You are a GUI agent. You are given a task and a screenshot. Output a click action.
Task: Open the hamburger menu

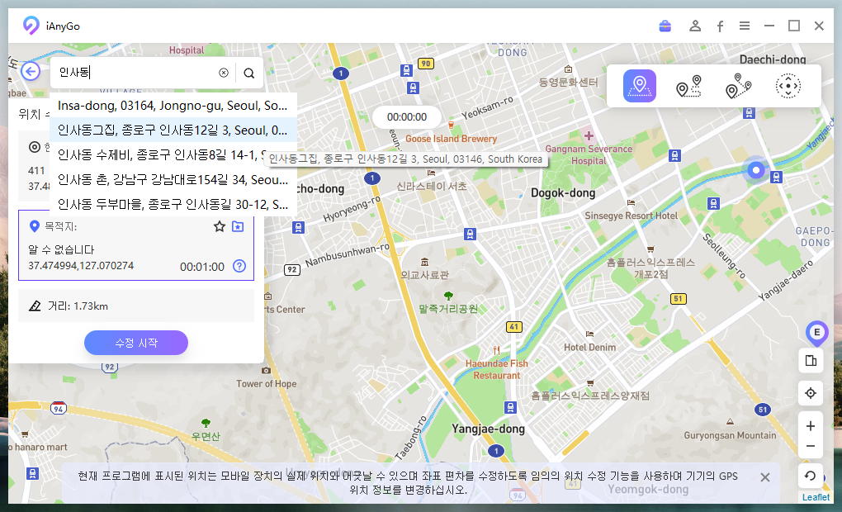[745, 26]
